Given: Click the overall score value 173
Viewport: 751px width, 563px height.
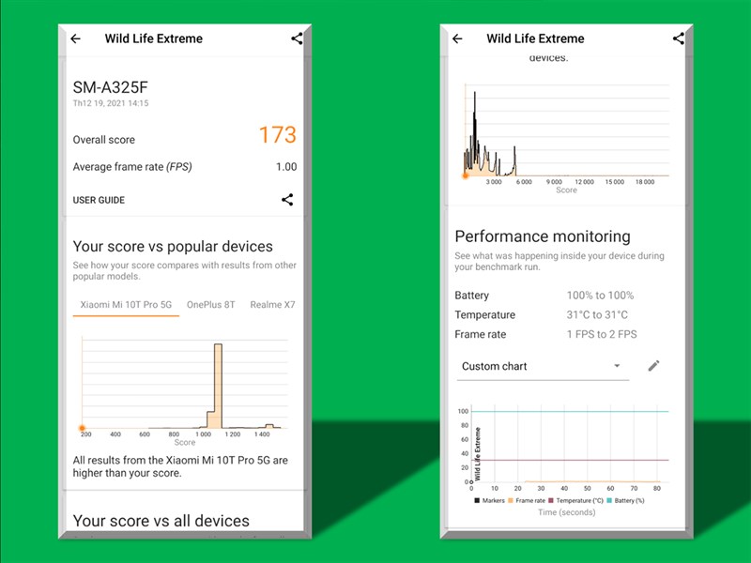Looking at the screenshot, I should click(278, 135).
